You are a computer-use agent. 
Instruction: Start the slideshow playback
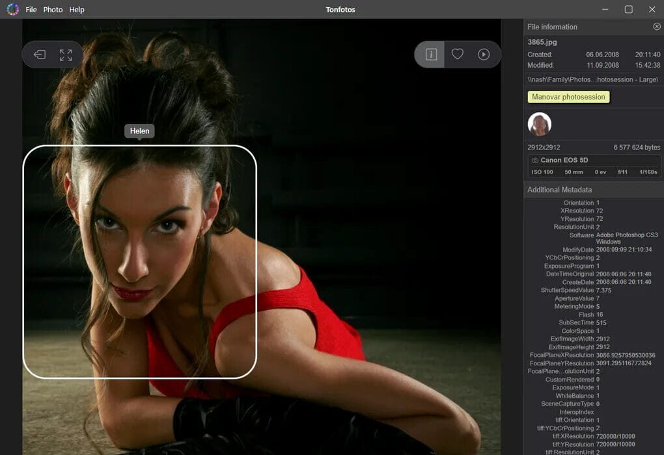tap(484, 55)
